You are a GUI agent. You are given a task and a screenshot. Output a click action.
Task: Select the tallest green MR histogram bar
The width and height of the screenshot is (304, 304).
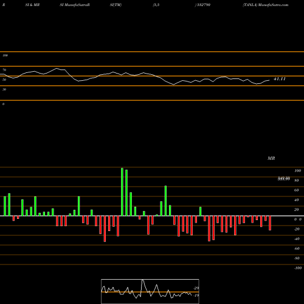tap(122, 192)
